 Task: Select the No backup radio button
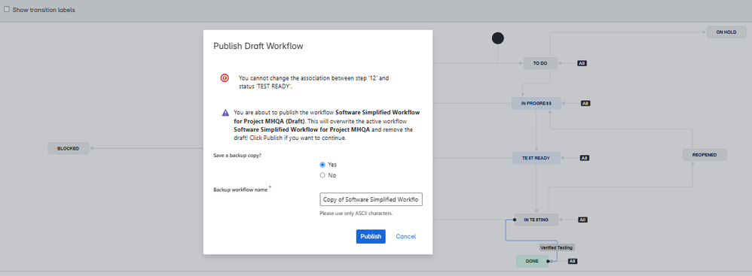click(x=323, y=175)
